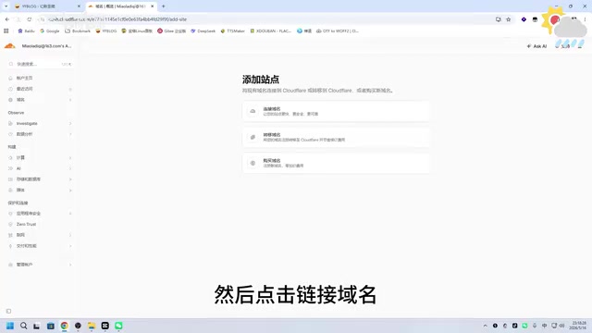
Task: Open a new browser tab with the plus button
Action: point(164,6)
